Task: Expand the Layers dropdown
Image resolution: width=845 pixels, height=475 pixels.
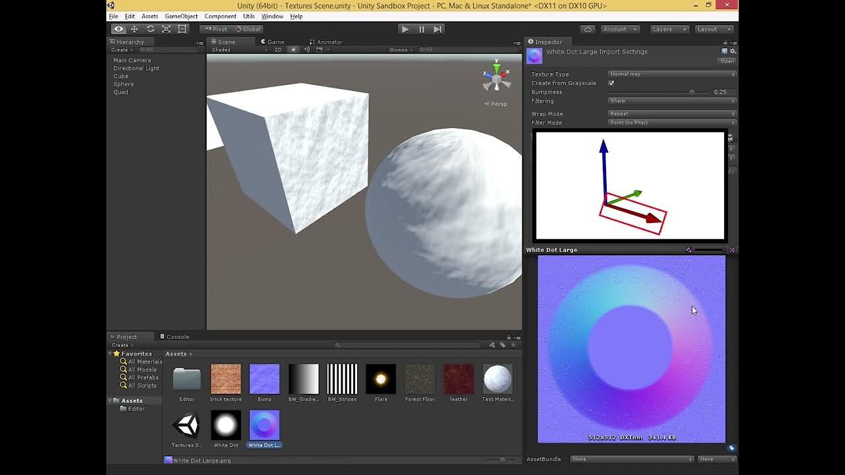Action: point(669,29)
